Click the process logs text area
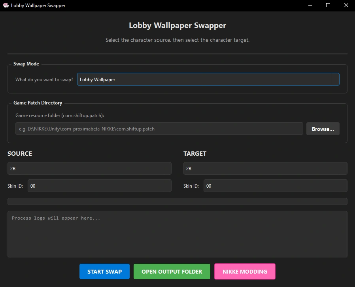 (177, 234)
